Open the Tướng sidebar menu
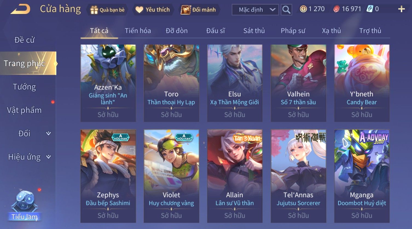The height and width of the screenshot is (229, 412). [24, 87]
